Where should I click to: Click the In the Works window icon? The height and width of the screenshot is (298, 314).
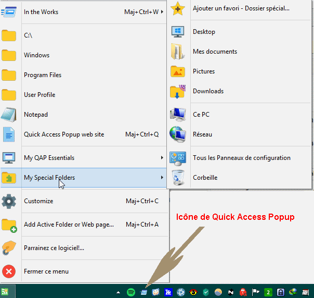(9, 12)
